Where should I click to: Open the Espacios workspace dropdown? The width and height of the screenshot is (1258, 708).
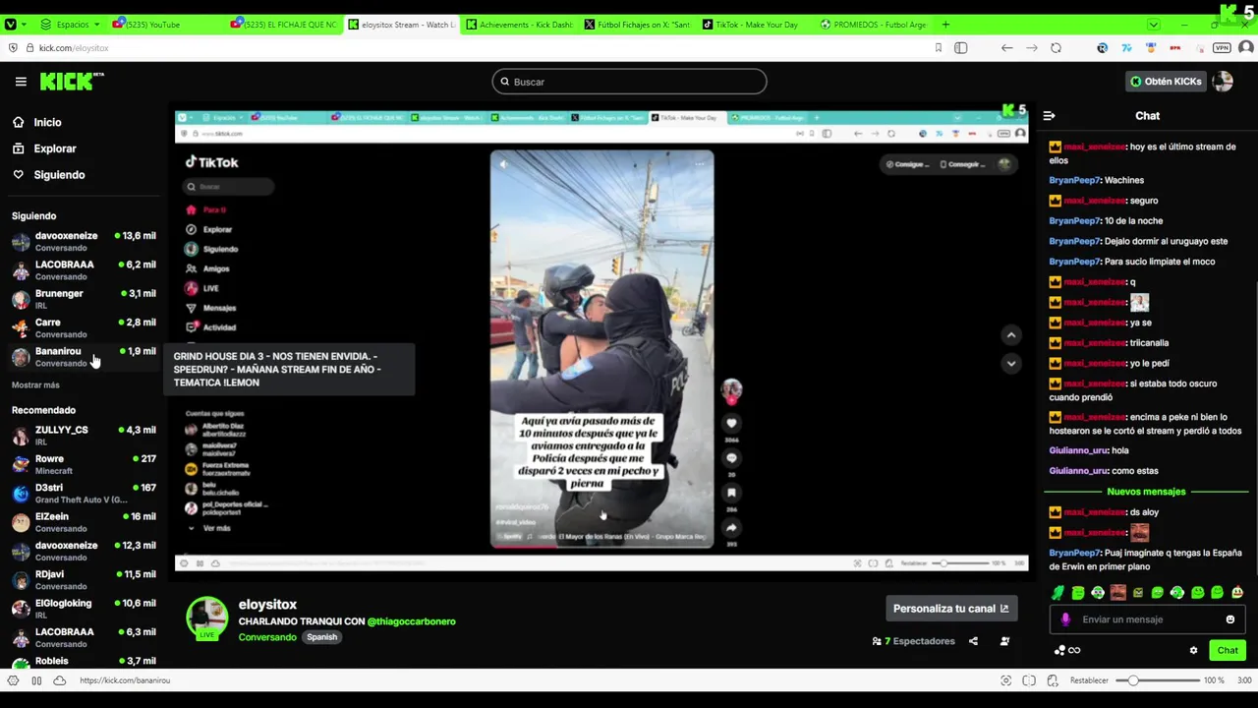(x=70, y=24)
